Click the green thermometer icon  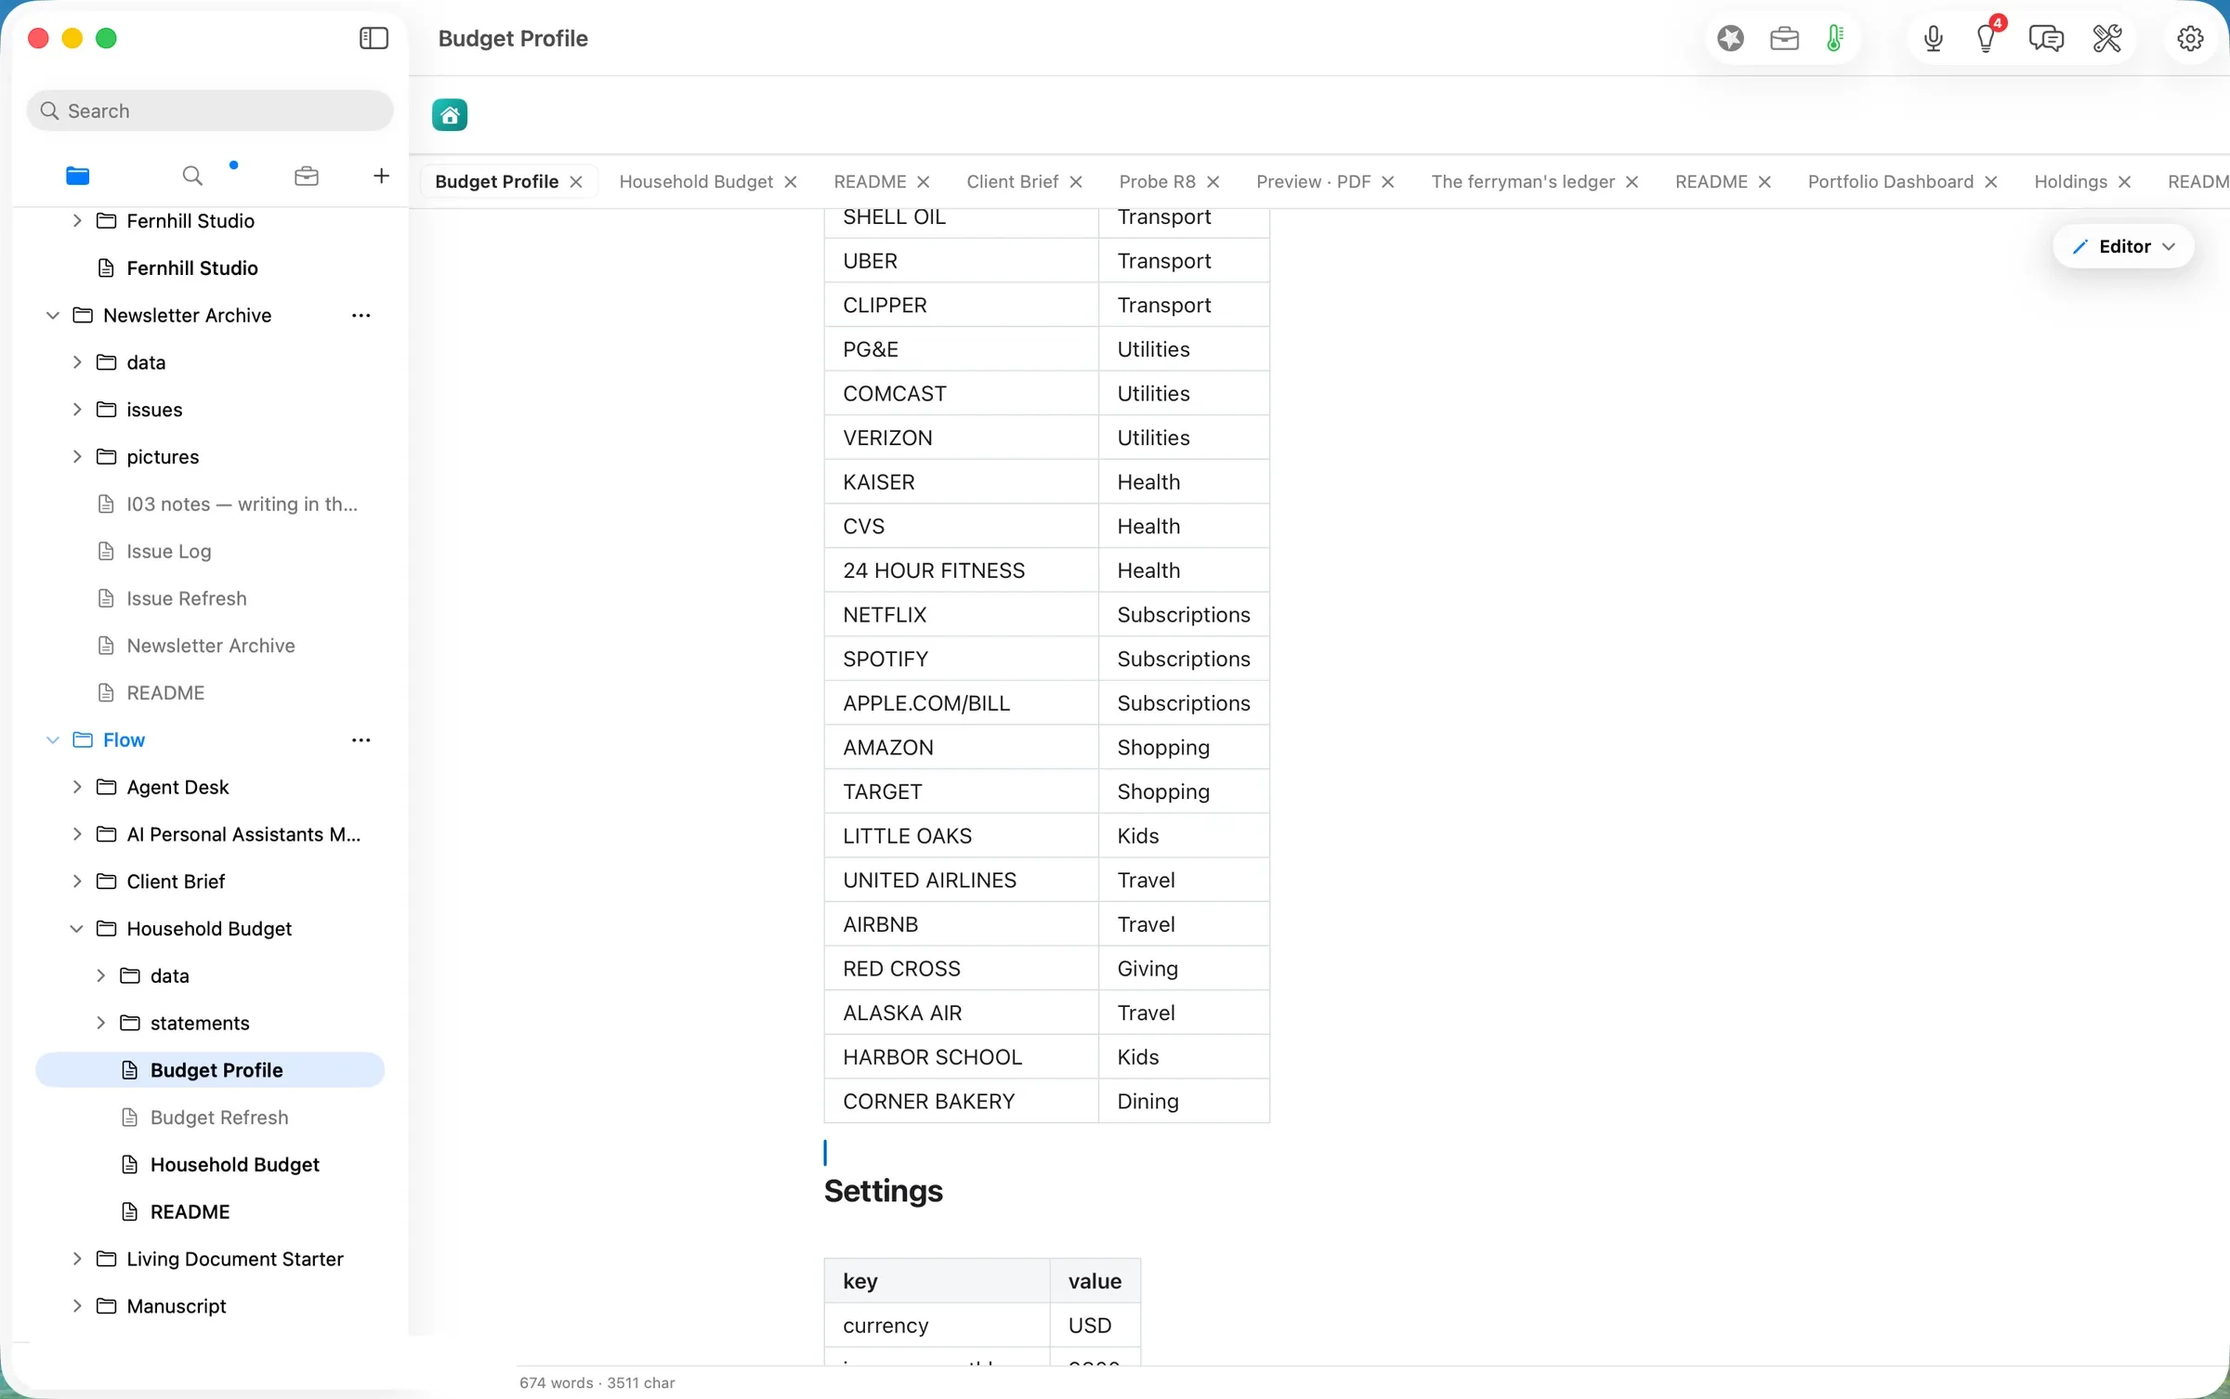point(1835,38)
